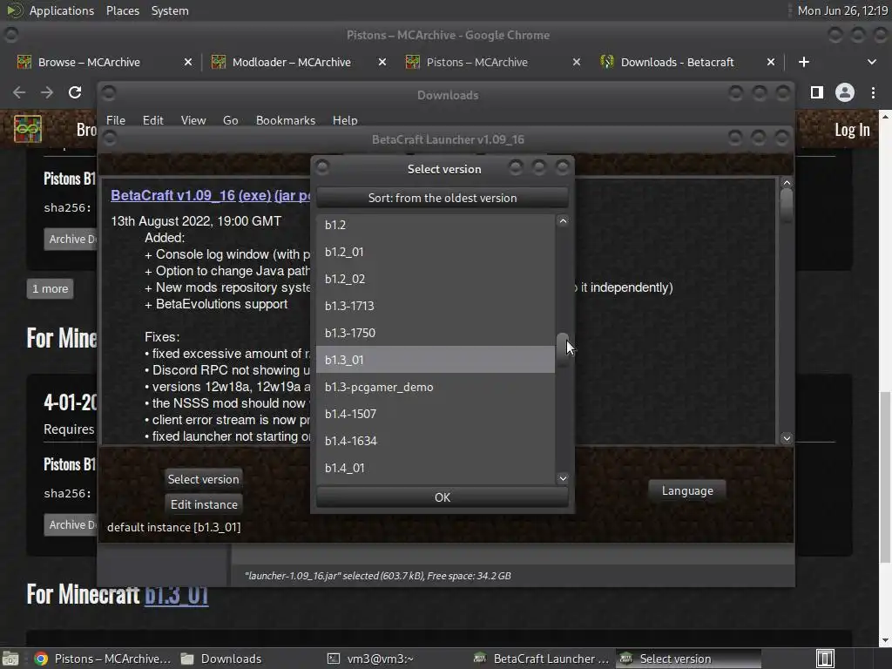The width and height of the screenshot is (892, 669).
Task: Click the launcher Select version button
Action: [x=203, y=479]
